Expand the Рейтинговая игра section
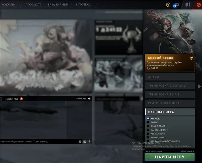This screenshot has height=163, width=202. coord(170,103)
